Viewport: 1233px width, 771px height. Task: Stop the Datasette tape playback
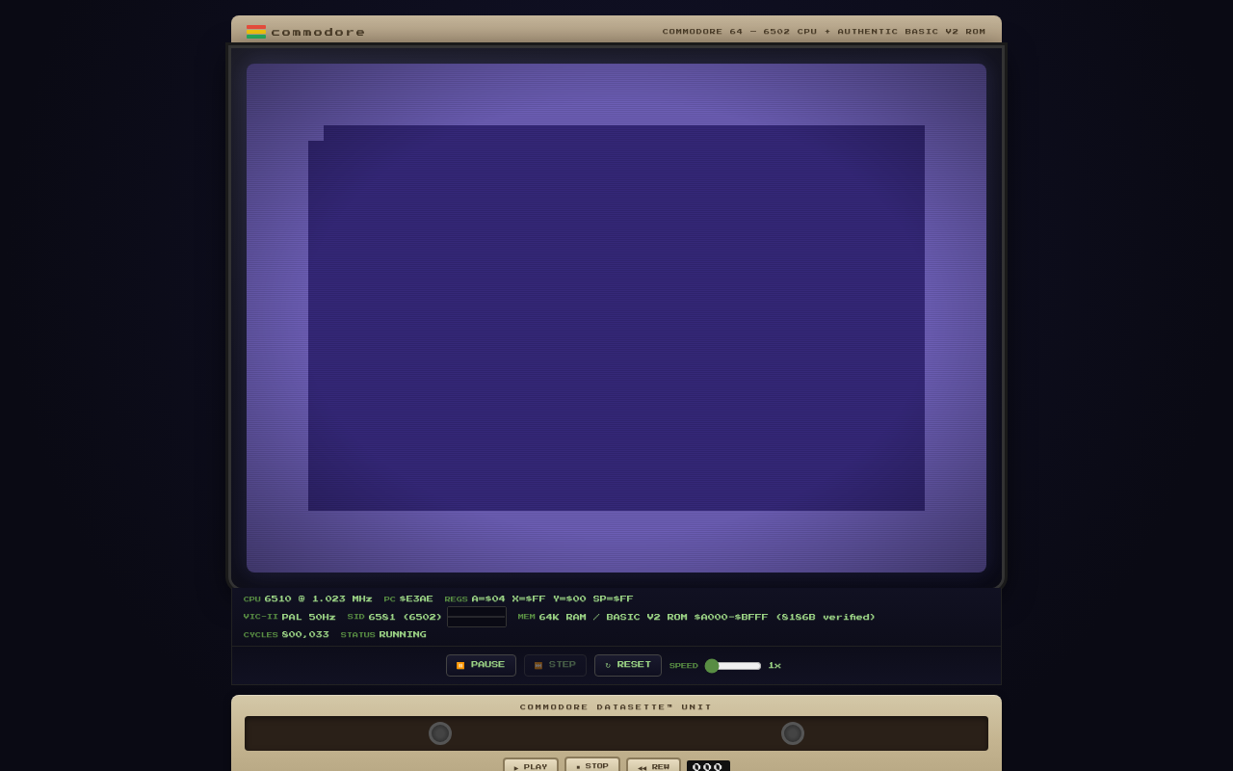click(x=591, y=766)
